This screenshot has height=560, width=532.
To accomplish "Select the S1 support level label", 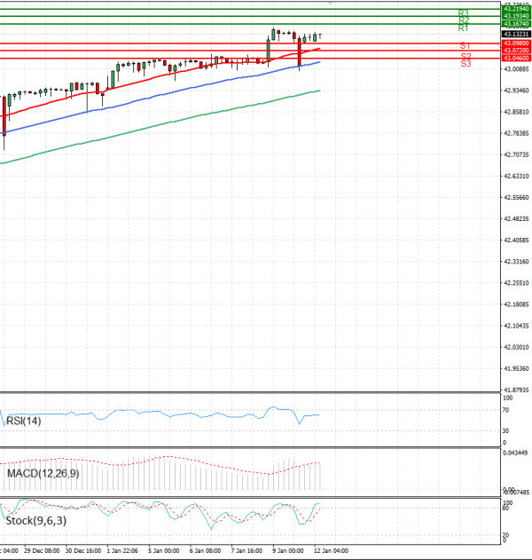I will pyautogui.click(x=465, y=45).
